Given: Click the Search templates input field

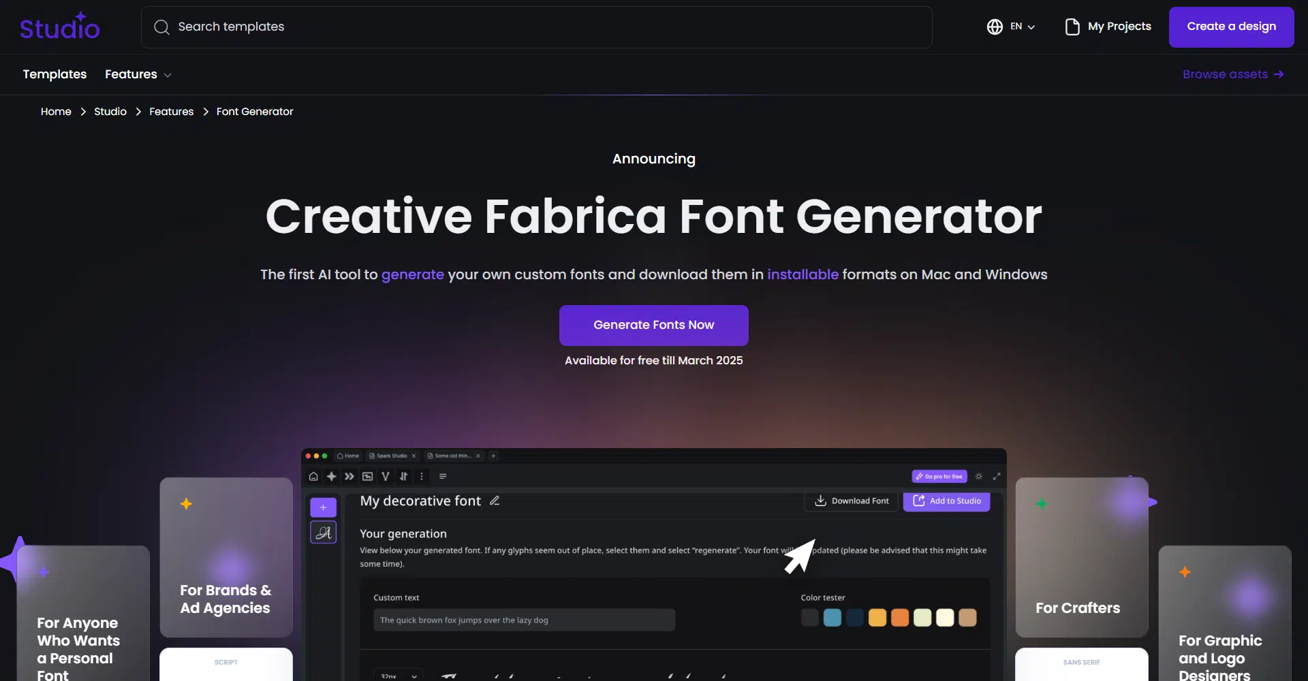Looking at the screenshot, I should click(545, 27).
